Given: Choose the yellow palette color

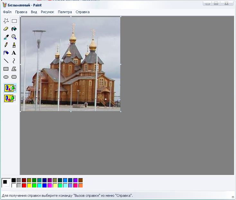Looking at the screenshot, I should [x=29, y=185].
